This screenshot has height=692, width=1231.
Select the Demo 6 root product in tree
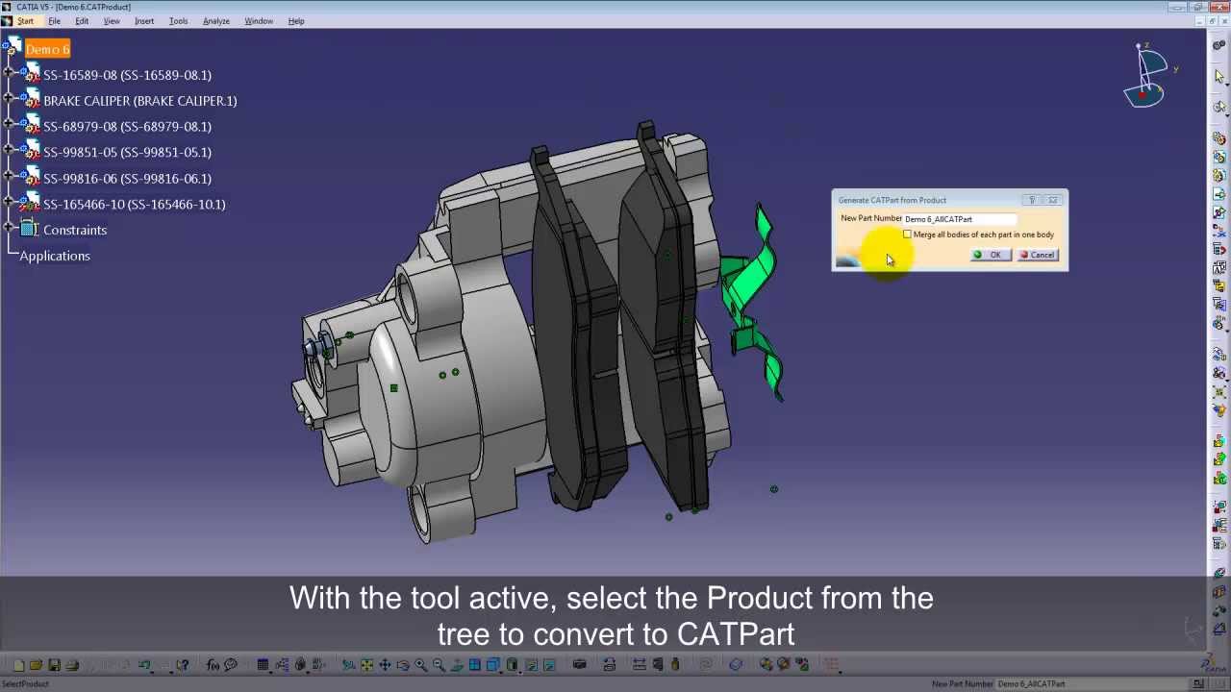(x=47, y=49)
